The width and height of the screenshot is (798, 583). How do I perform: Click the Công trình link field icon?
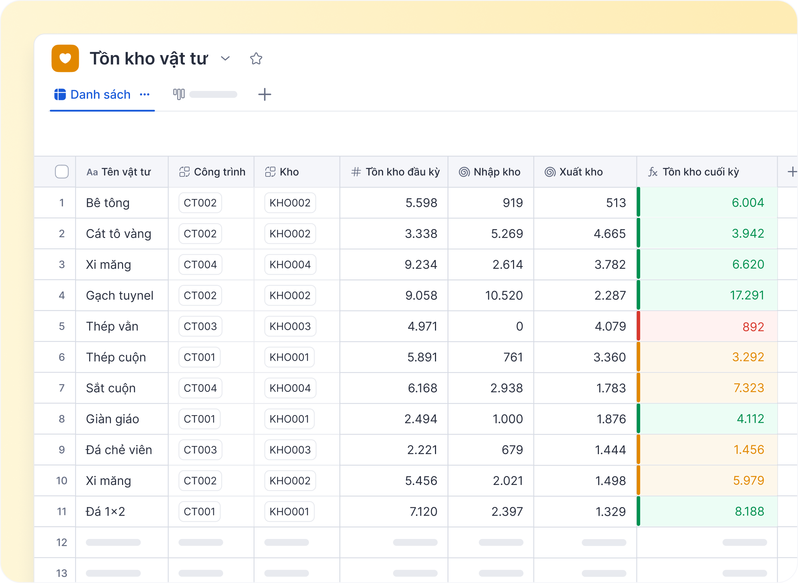(184, 172)
